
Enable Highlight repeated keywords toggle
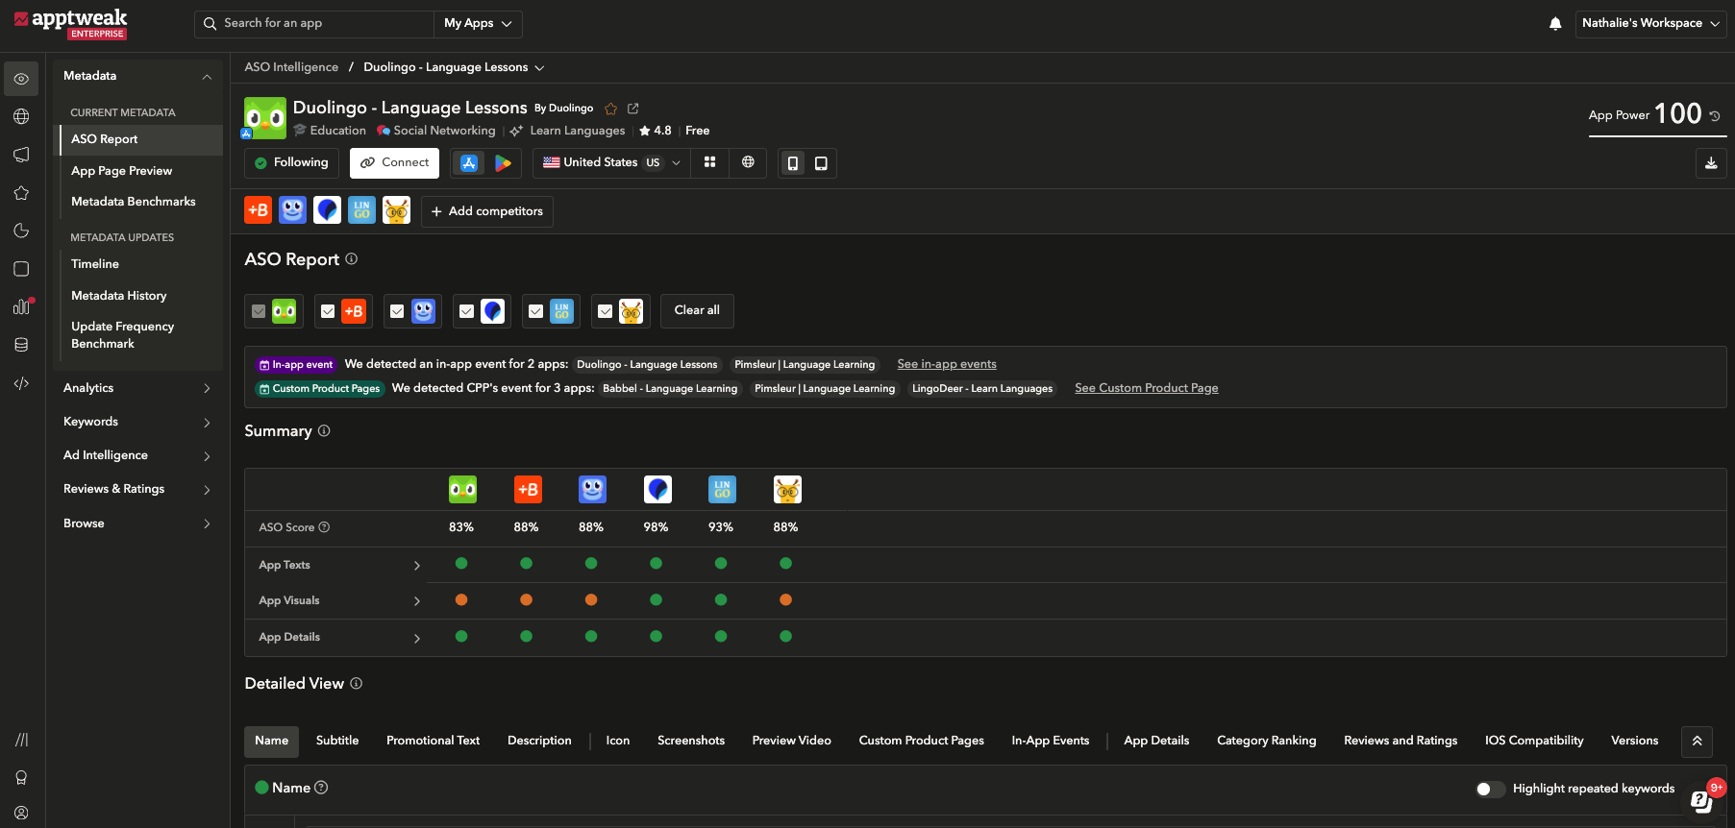[x=1490, y=789]
